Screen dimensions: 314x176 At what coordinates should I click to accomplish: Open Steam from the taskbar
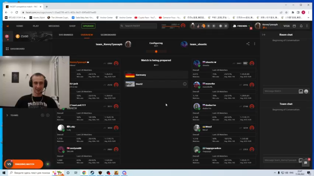92,173
